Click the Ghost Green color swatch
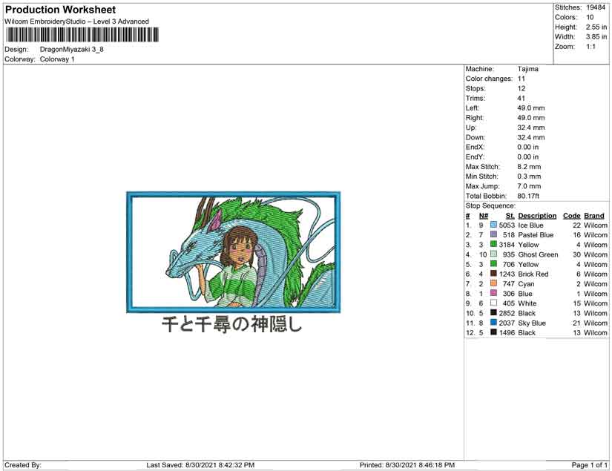The height and width of the screenshot is (471, 612). pyautogui.click(x=493, y=254)
